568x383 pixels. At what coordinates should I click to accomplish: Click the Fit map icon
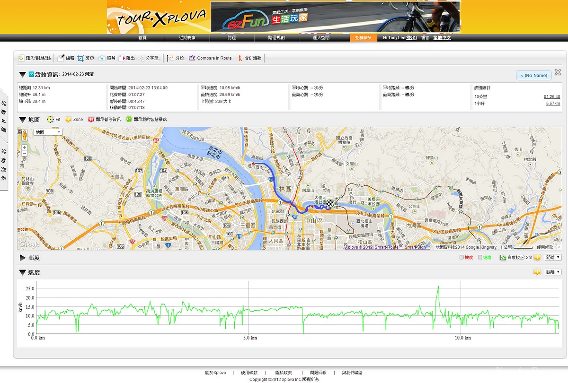point(50,120)
